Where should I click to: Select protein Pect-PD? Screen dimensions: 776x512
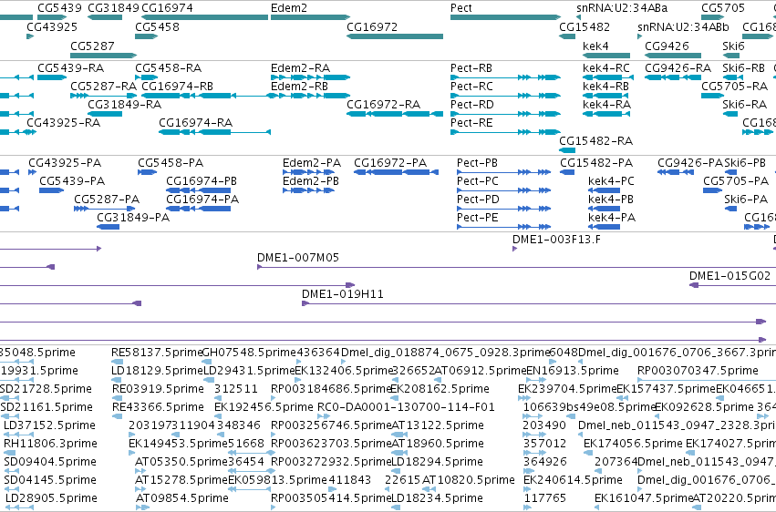pos(503,209)
